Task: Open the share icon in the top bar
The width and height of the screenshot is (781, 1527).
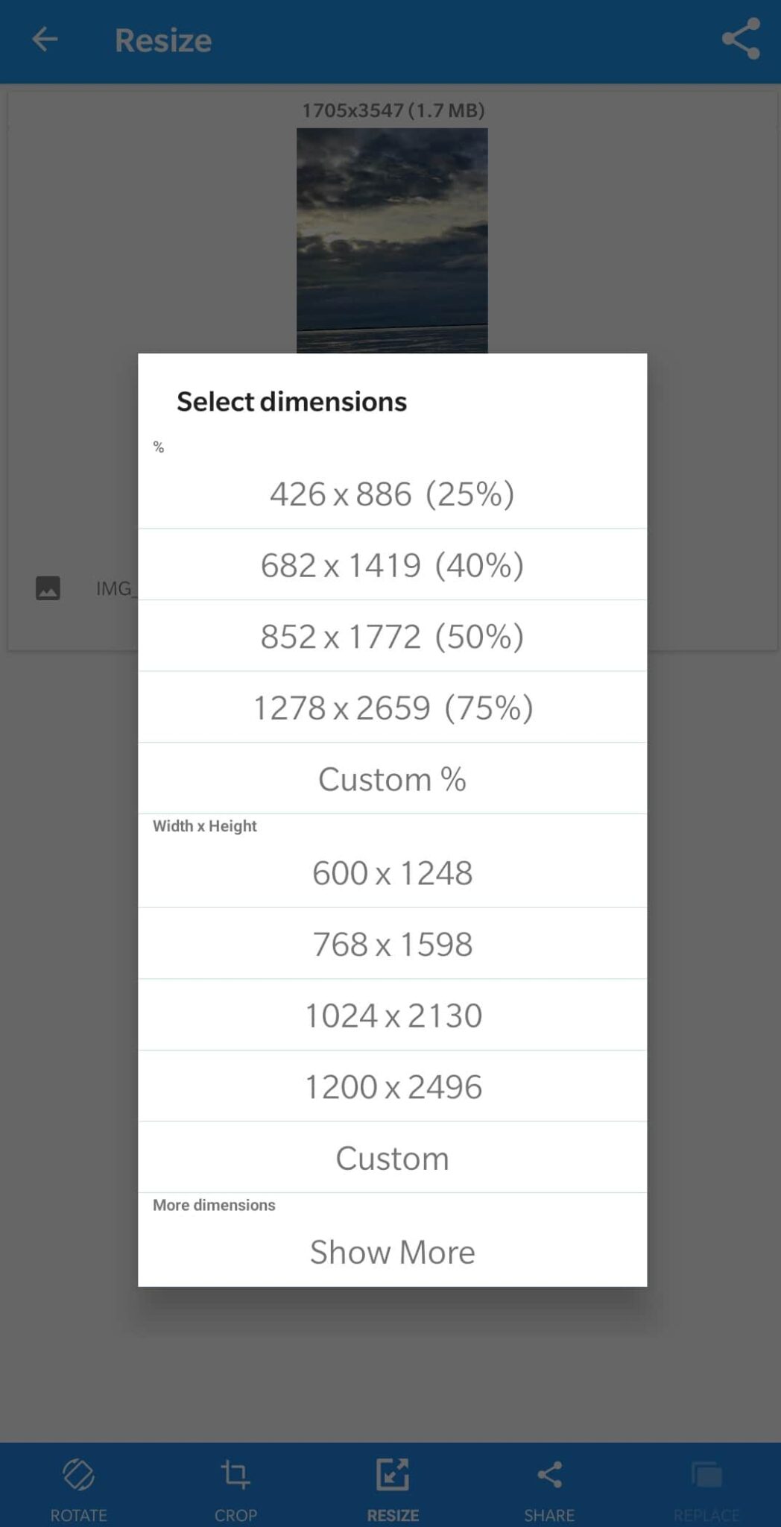Action: click(x=740, y=40)
